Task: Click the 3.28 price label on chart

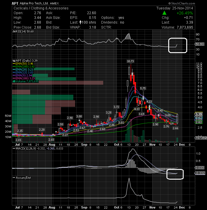Action: pyautogui.click(x=109, y=113)
